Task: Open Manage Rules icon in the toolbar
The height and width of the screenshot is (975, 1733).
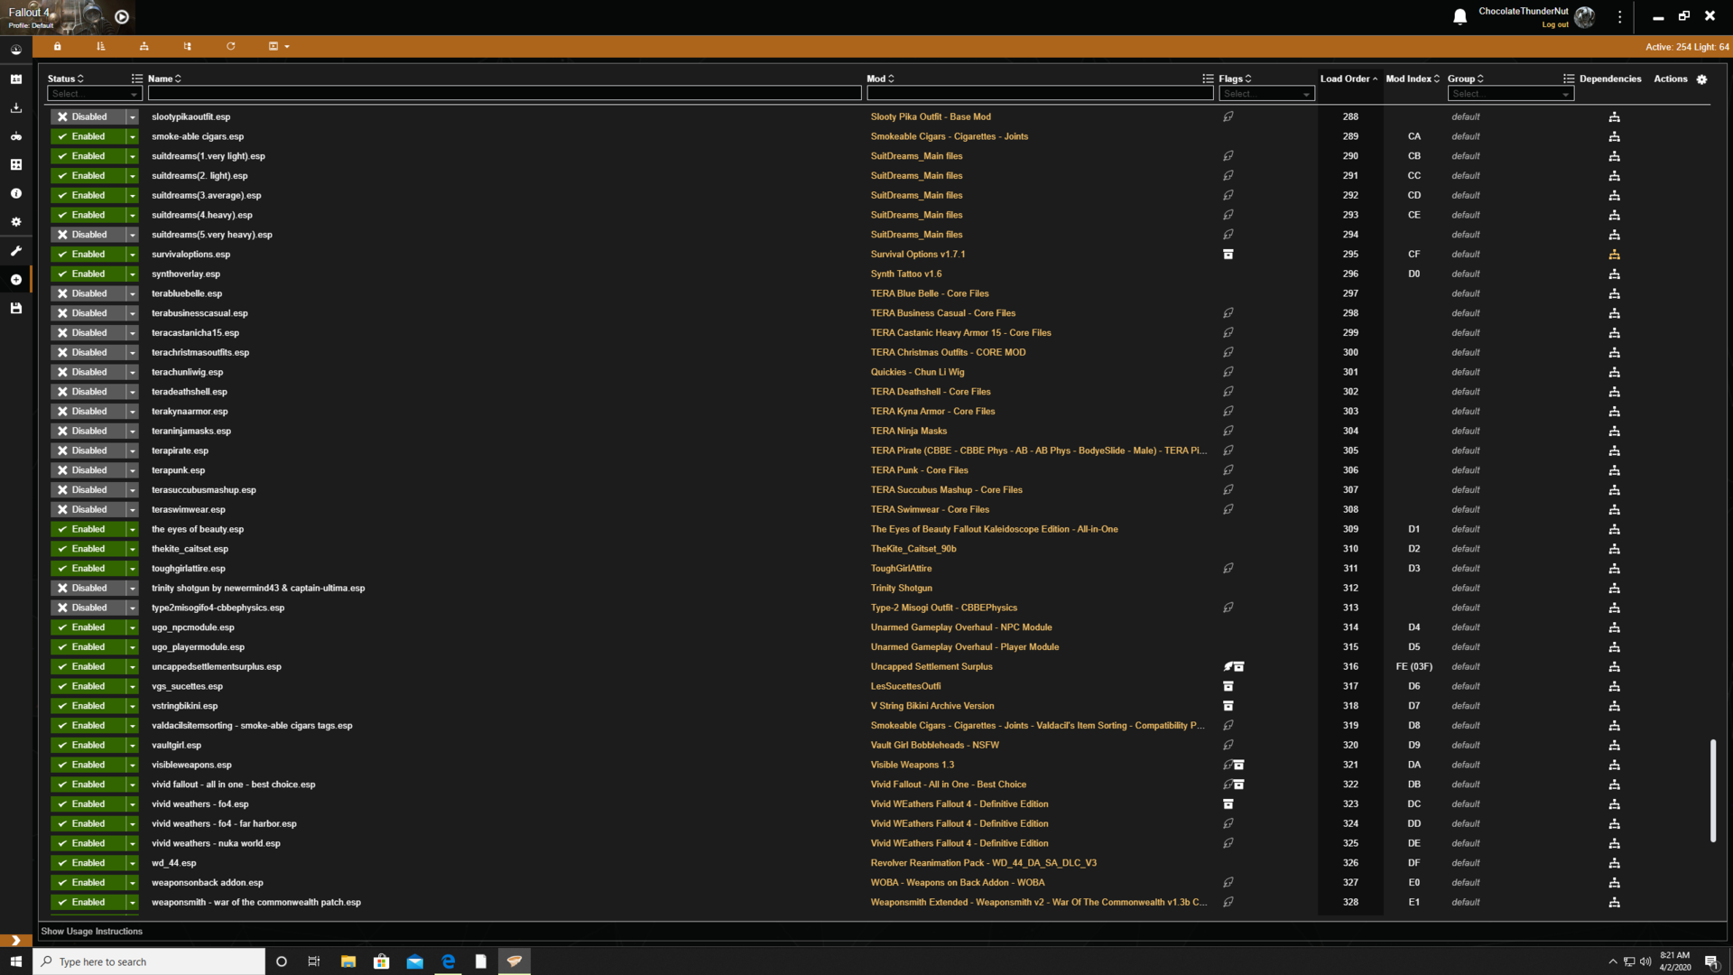Action: (144, 46)
